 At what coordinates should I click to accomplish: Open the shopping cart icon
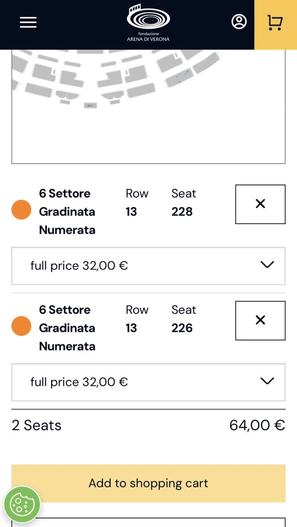pyautogui.click(x=275, y=23)
